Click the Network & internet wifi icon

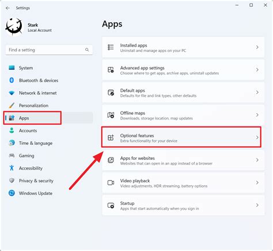point(12,93)
